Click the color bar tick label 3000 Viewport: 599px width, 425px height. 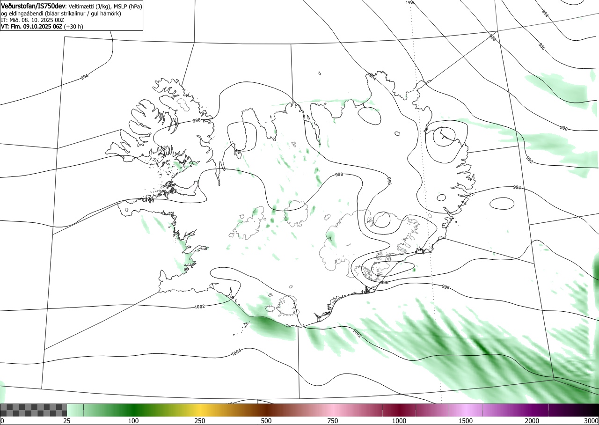592,421
